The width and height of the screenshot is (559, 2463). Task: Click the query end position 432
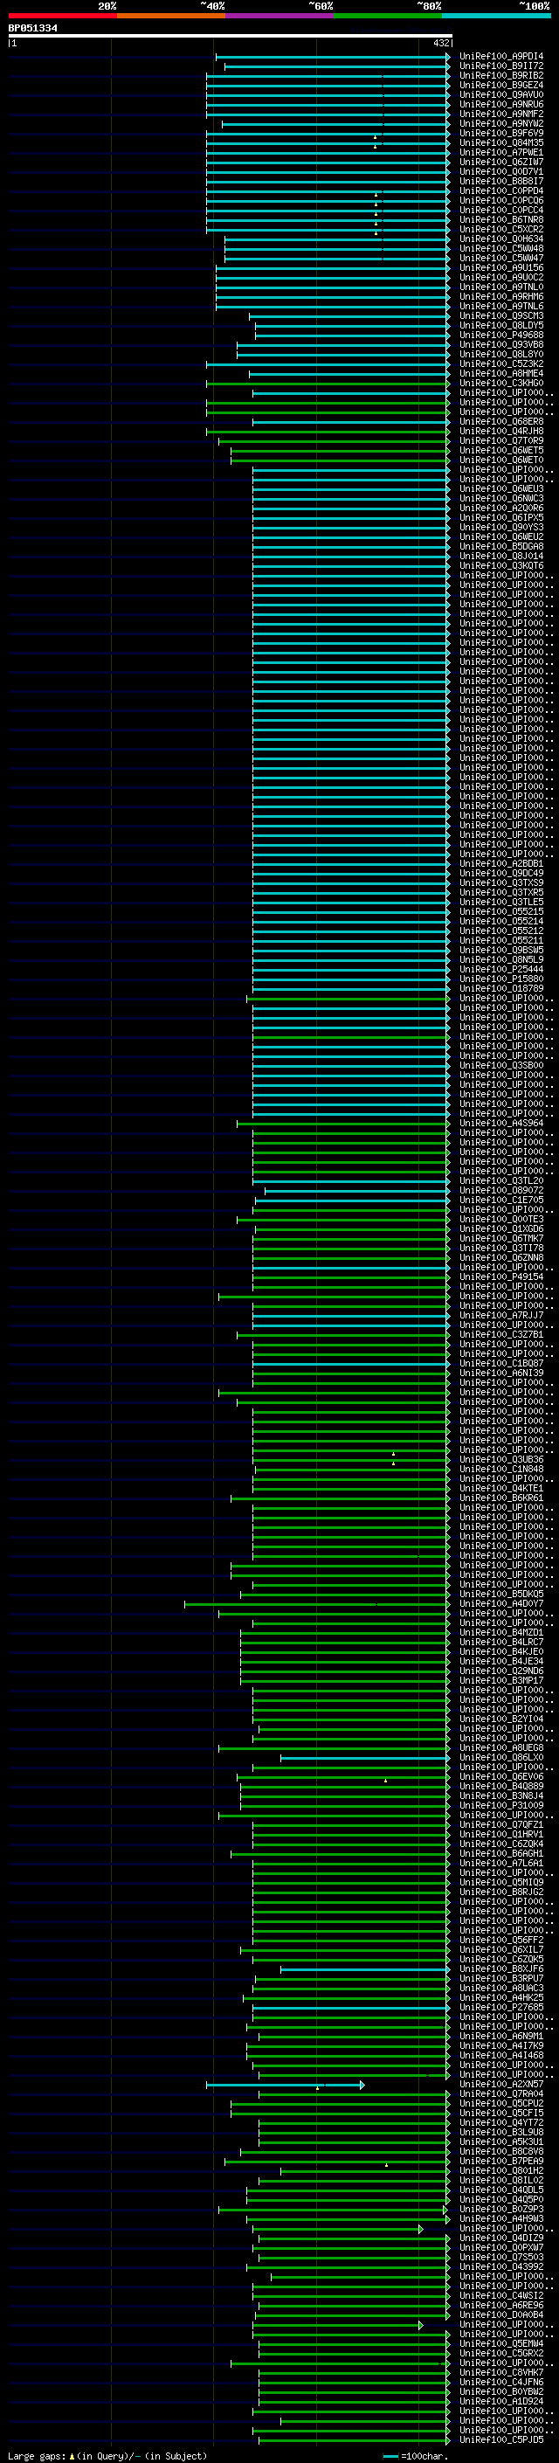(x=440, y=43)
